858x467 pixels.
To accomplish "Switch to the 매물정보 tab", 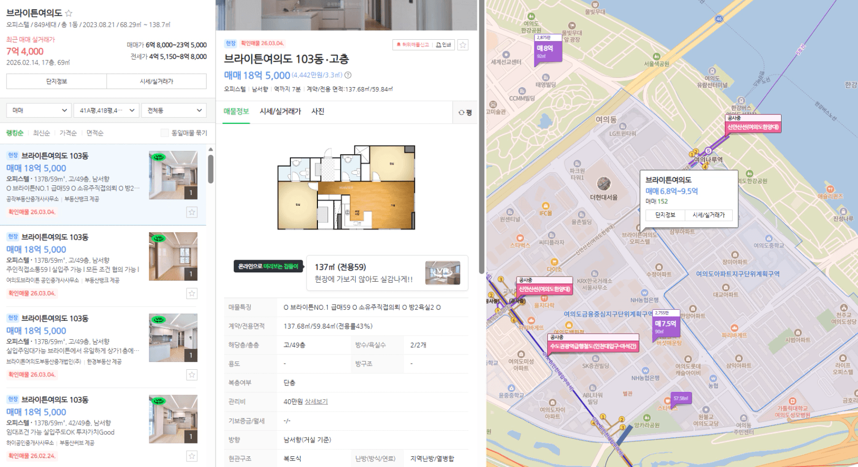I will click(x=236, y=112).
